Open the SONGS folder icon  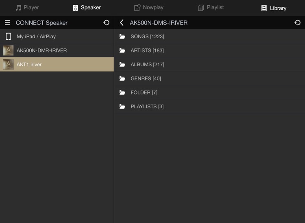click(x=122, y=37)
